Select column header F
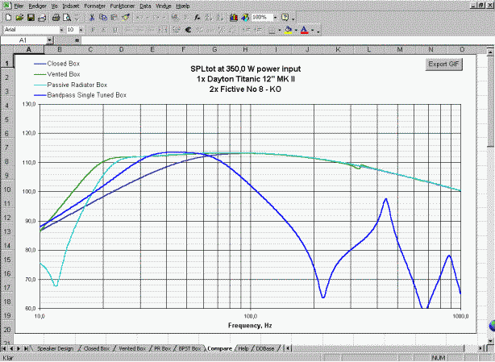The width and height of the screenshot is (495, 362). [184, 49]
